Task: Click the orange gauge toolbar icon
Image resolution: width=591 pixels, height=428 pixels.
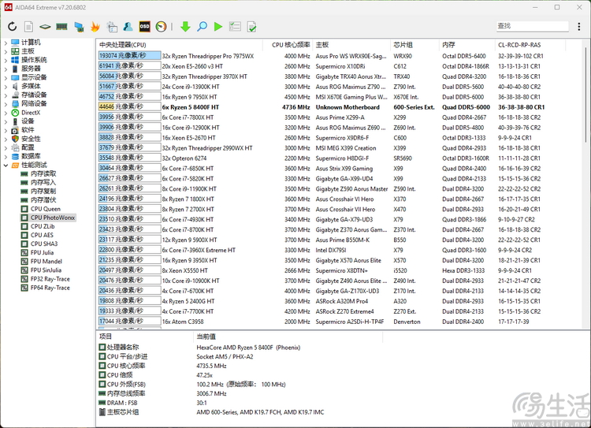Action: coord(161,26)
